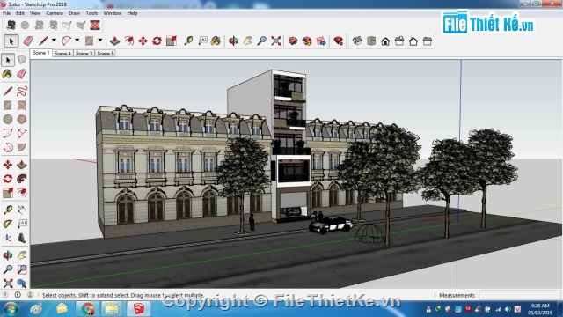Click the Windows Start button
This screenshot has width=563, height=317.
click(11, 309)
